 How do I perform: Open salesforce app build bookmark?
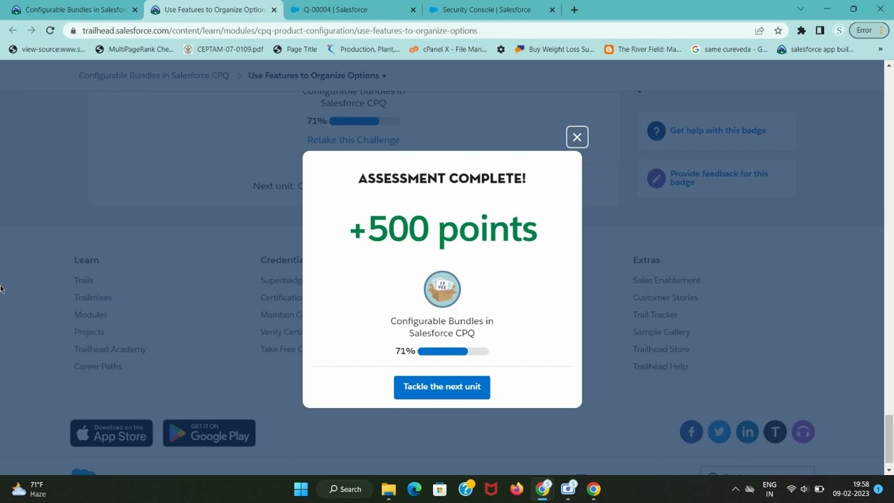(x=815, y=50)
